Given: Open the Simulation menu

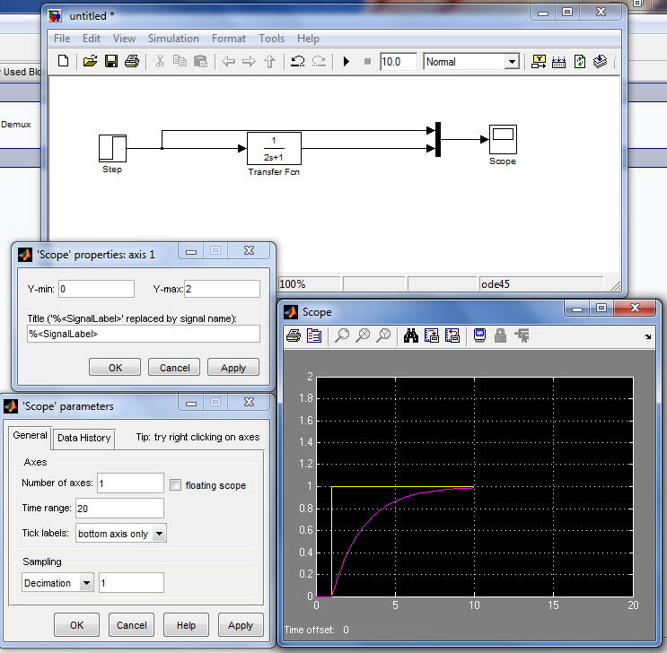Looking at the screenshot, I should point(173,39).
